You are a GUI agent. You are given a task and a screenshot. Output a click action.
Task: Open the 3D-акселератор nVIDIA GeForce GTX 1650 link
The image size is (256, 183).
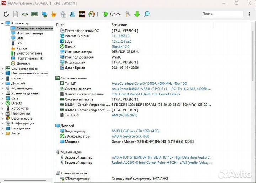(130, 136)
